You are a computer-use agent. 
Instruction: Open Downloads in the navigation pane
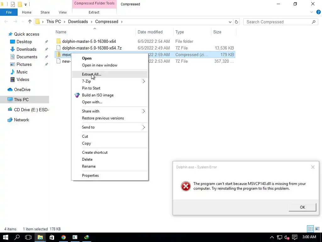26,49
